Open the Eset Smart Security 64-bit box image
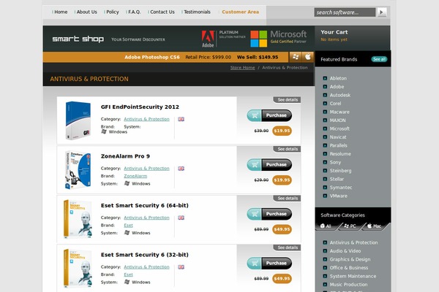439x292 pixels. 78,219
